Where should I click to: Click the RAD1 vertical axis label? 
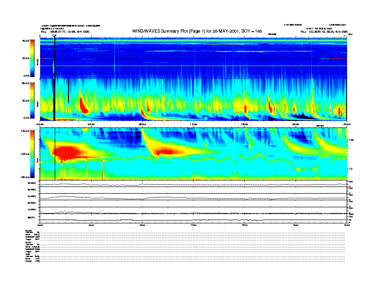(x=37, y=104)
